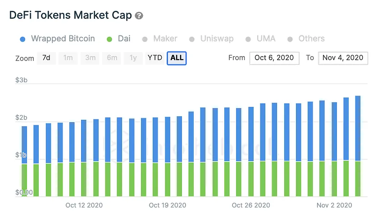Open the From date field

(274, 58)
